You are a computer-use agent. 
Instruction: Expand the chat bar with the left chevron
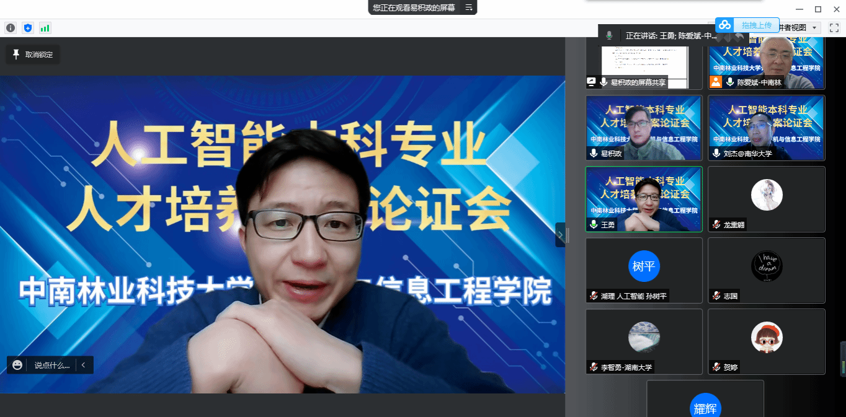tap(84, 365)
